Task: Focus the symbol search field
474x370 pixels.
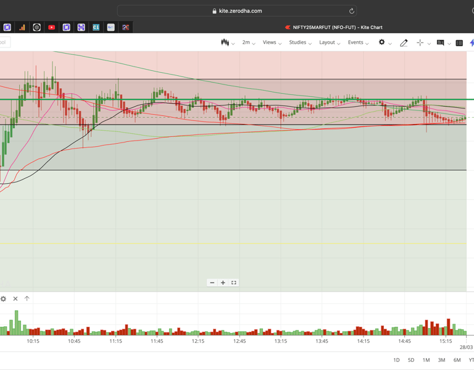Action: tap(5, 43)
